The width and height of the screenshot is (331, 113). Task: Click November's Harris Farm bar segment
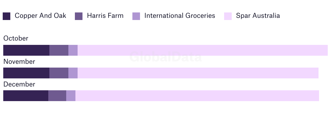coord(59,73)
